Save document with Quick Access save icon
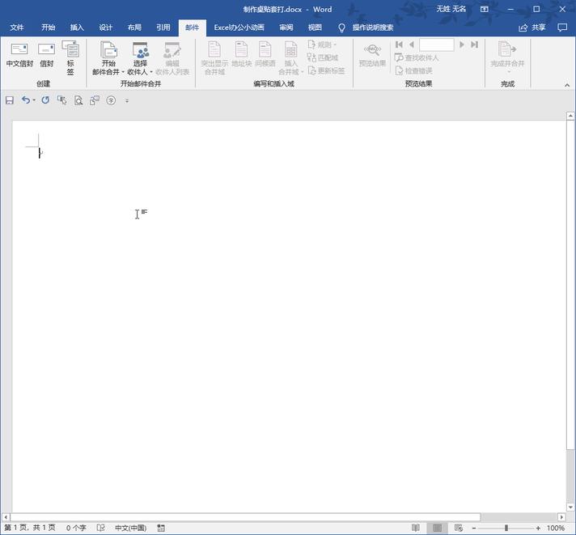Viewport: 576px width, 535px height. click(10, 100)
